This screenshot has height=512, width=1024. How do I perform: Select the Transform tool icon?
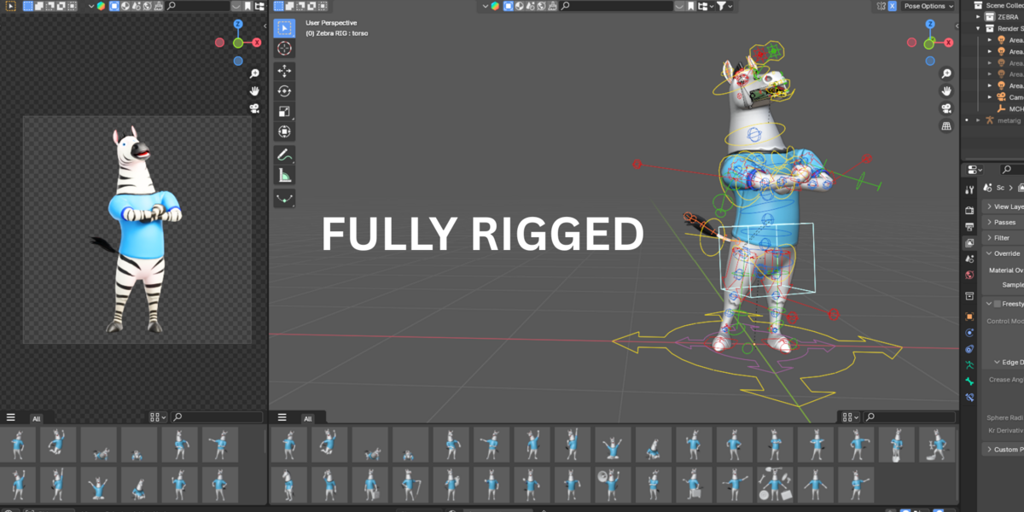click(284, 131)
